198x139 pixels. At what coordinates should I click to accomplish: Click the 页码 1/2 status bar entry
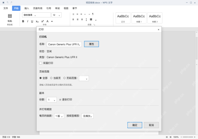click(6, 137)
